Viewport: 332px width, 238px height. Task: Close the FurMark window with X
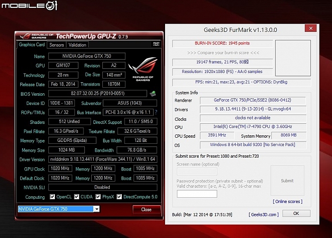[311, 28]
